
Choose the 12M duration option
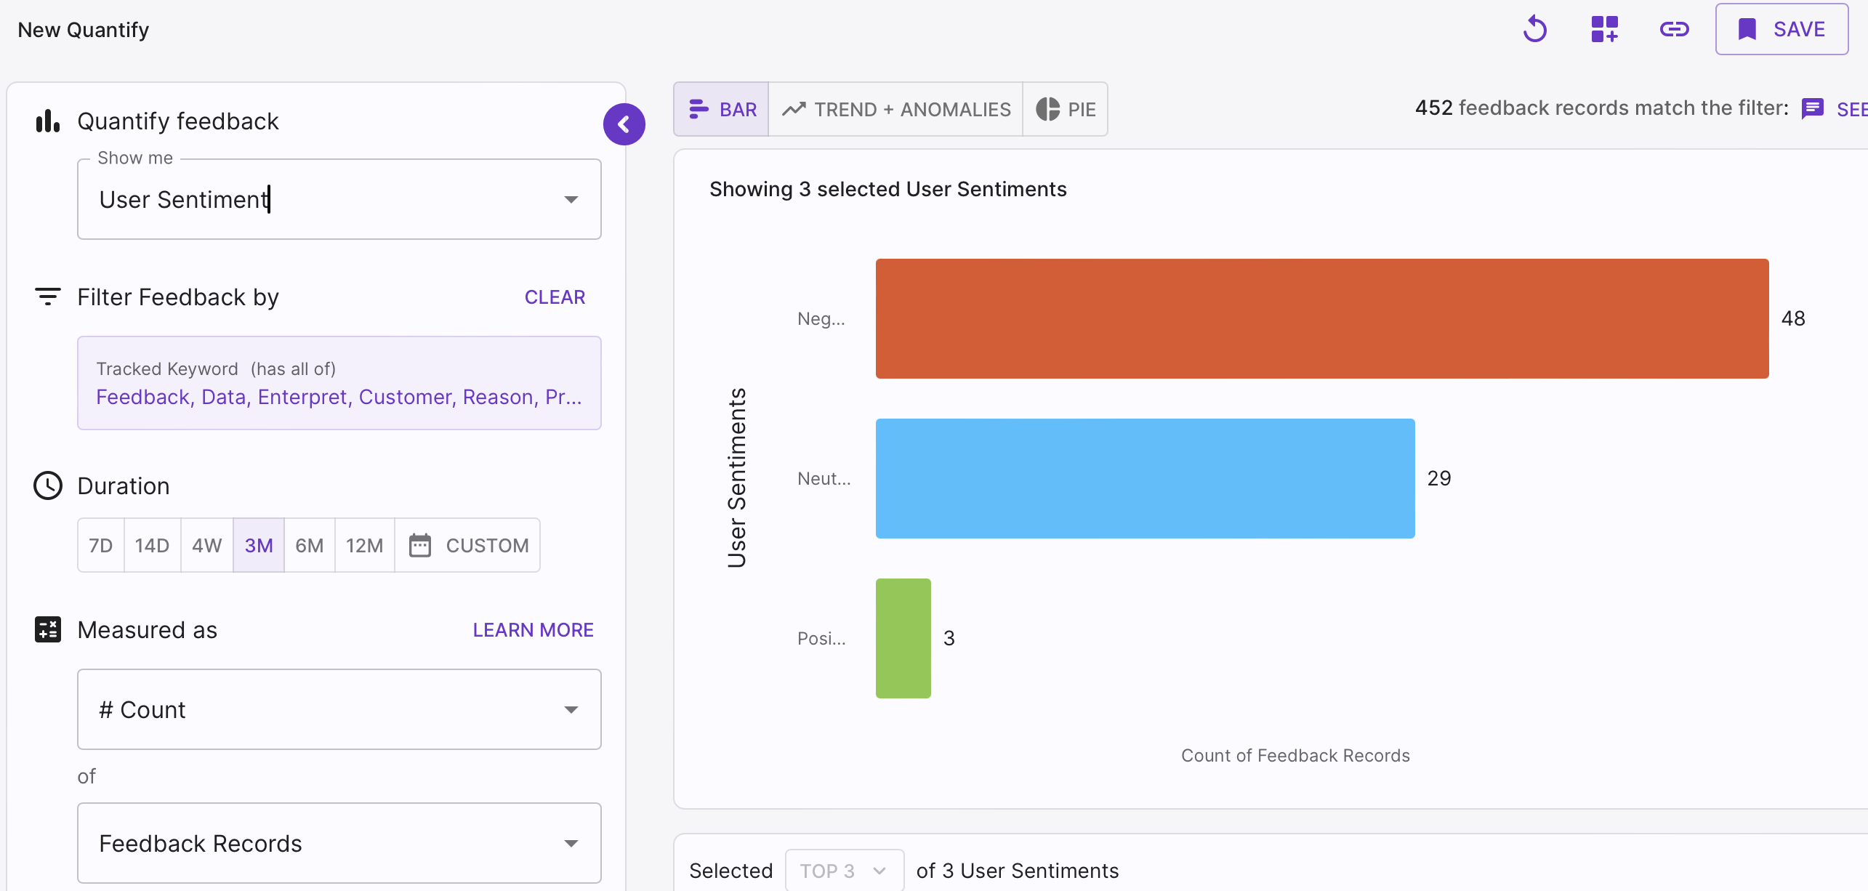[x=364, y=545]
